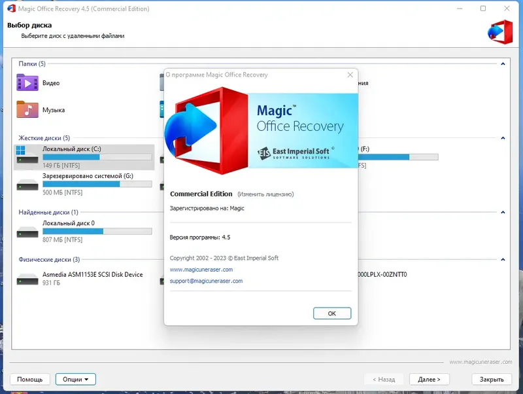The height and width of the screenshot is (394, 523).
Task: Click the Copyright 2002 - 2023 text
Action: [x=224, y=258]
